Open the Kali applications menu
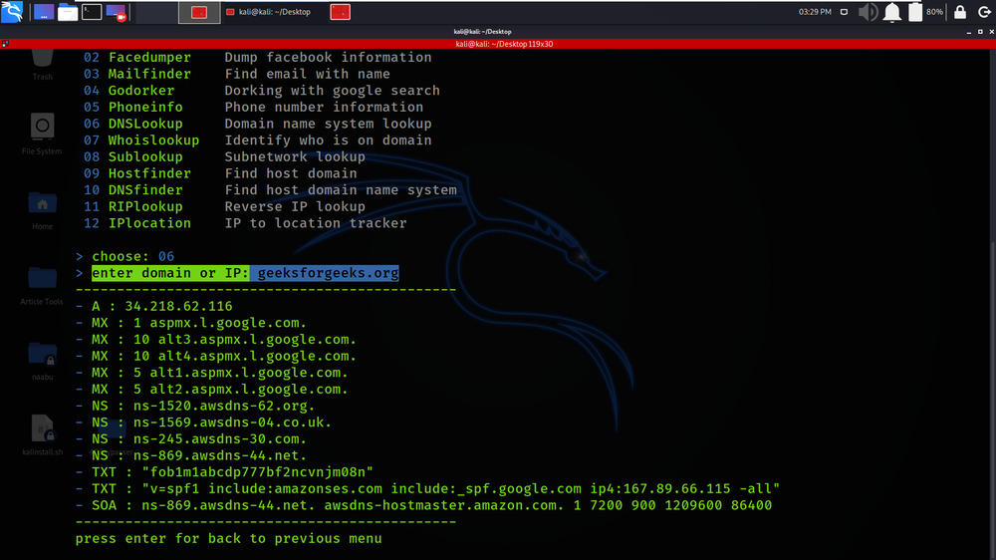 click(12, 11)
